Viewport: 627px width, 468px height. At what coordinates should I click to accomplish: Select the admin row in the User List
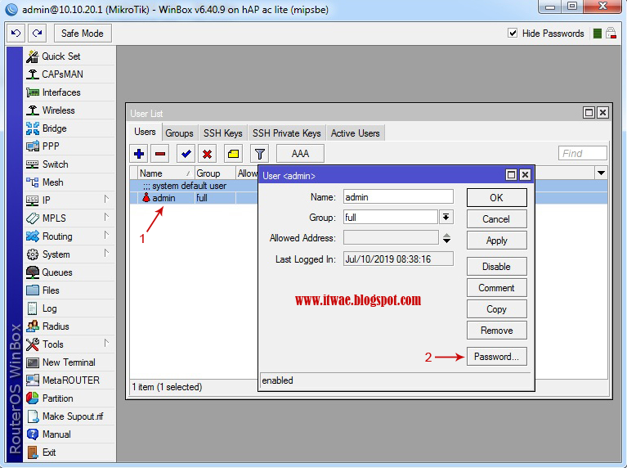pos(194,198)
